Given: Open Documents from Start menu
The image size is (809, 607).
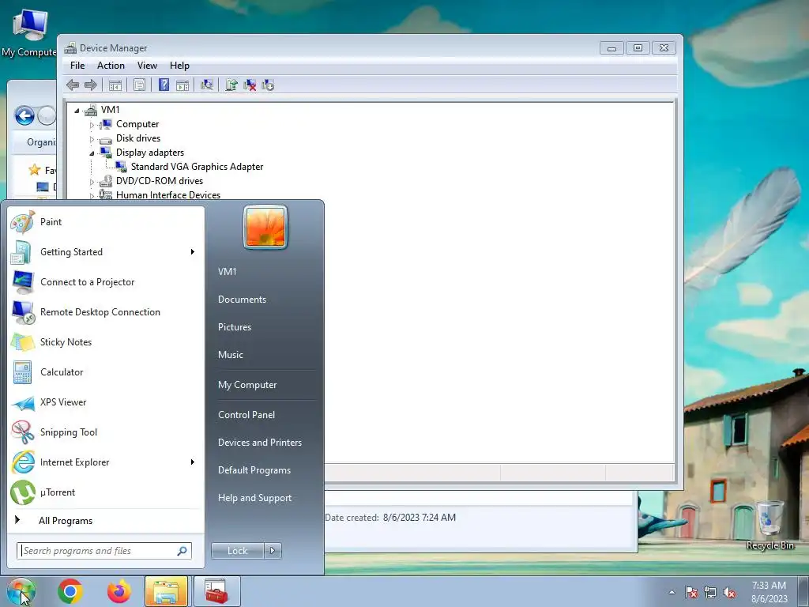Looking at the screenshot, I should point(242,300).
